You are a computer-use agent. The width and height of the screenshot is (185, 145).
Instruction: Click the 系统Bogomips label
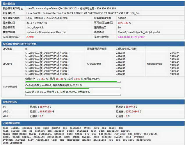pyautogui.click(x=154, y=64)
